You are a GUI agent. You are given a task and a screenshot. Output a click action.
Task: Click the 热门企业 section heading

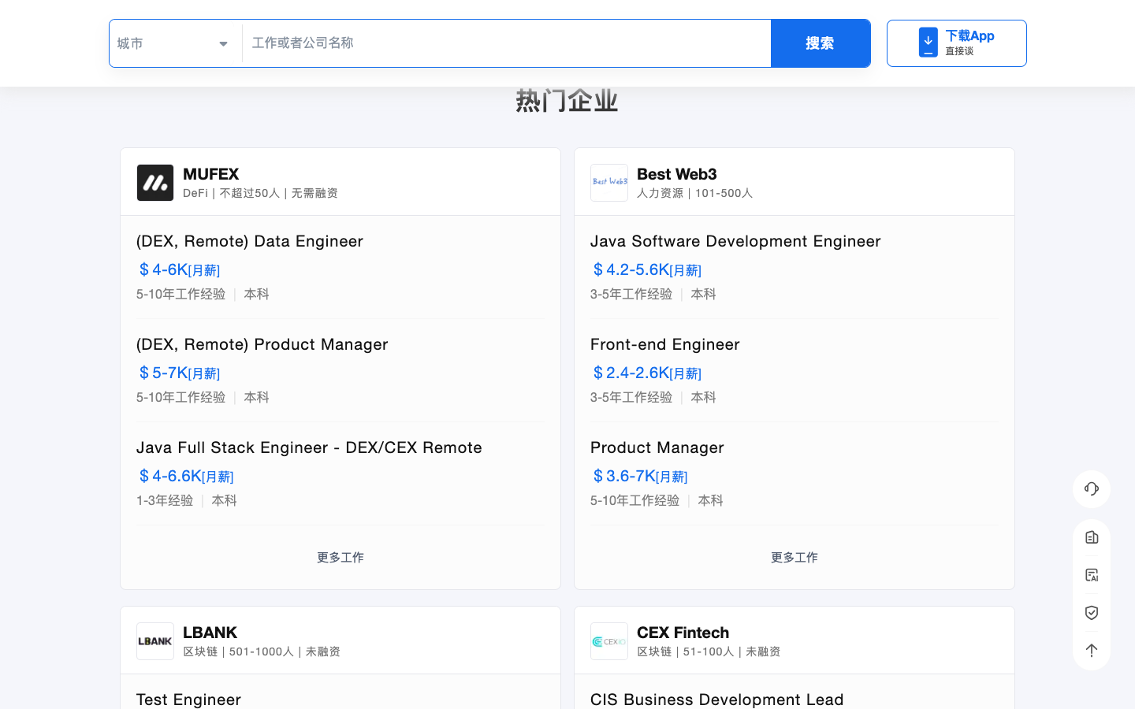point(567,101)
